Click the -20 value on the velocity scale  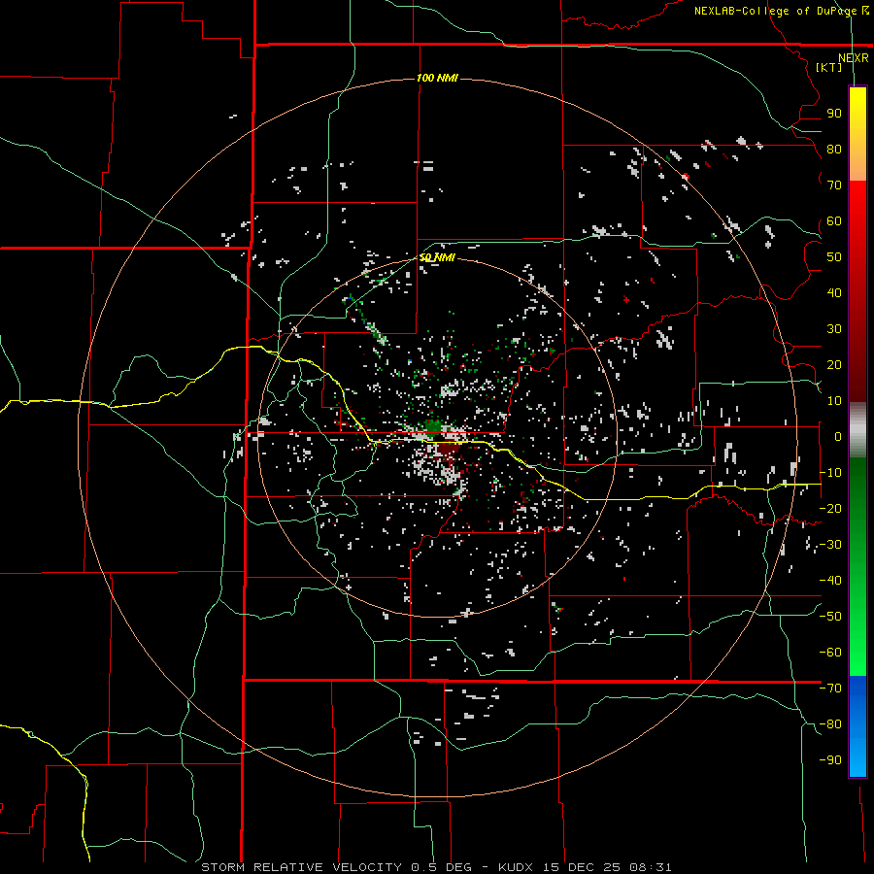tap(830, 509)
